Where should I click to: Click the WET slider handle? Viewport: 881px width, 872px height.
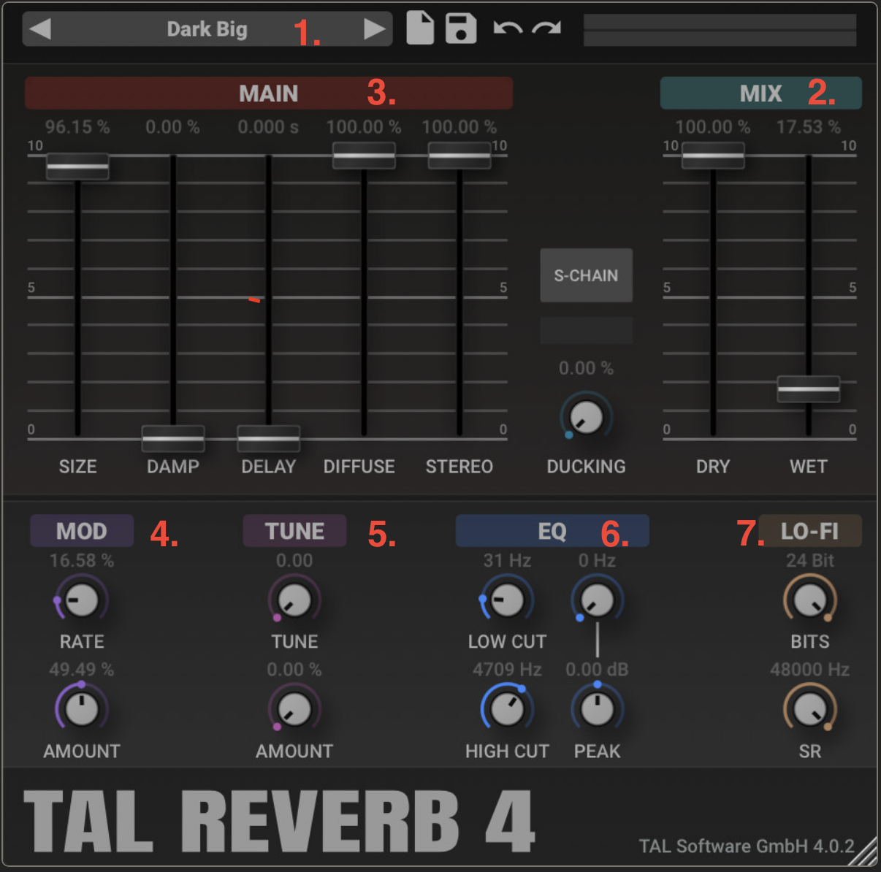pyautogui.click(x=809, y=389)
